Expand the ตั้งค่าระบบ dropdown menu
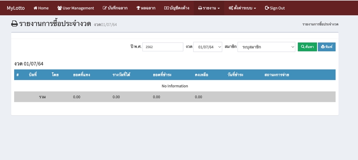Image resolution: width=358 pixels, height=160 pixels. (x=242, y=8)
